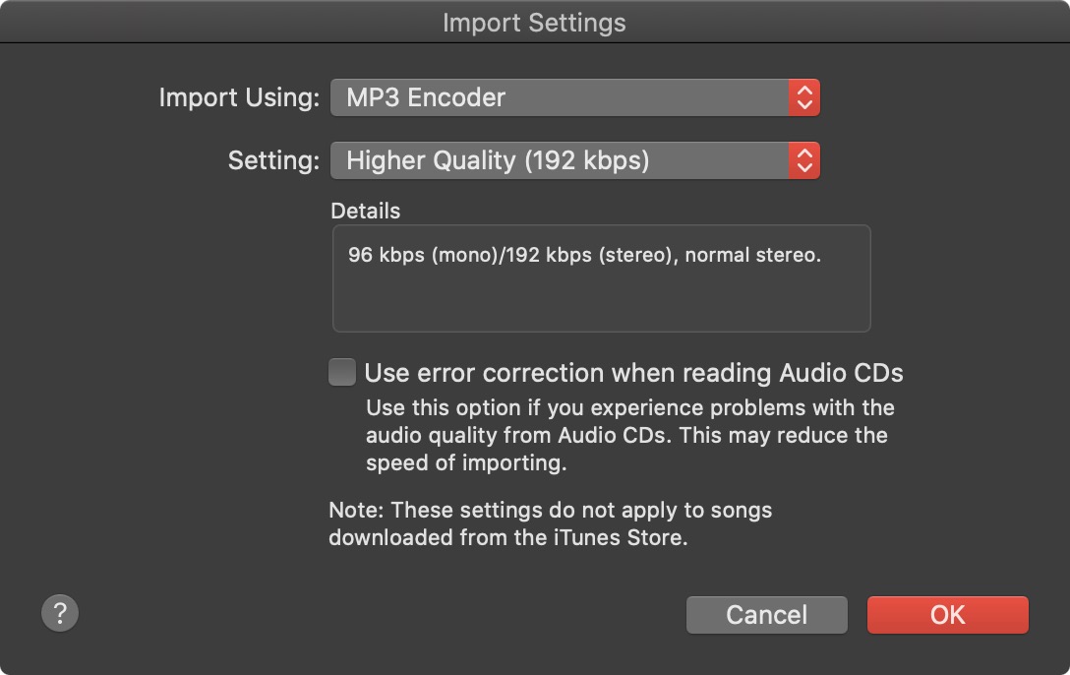The height and width of the screenshot is (675, 1070).
Task: Click the "Use error correction when reading Audio CDs" label
Action: (x=633, y=373)
